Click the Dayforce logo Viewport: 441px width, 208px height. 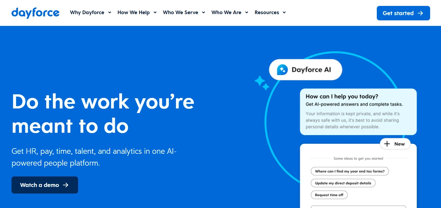35,13
